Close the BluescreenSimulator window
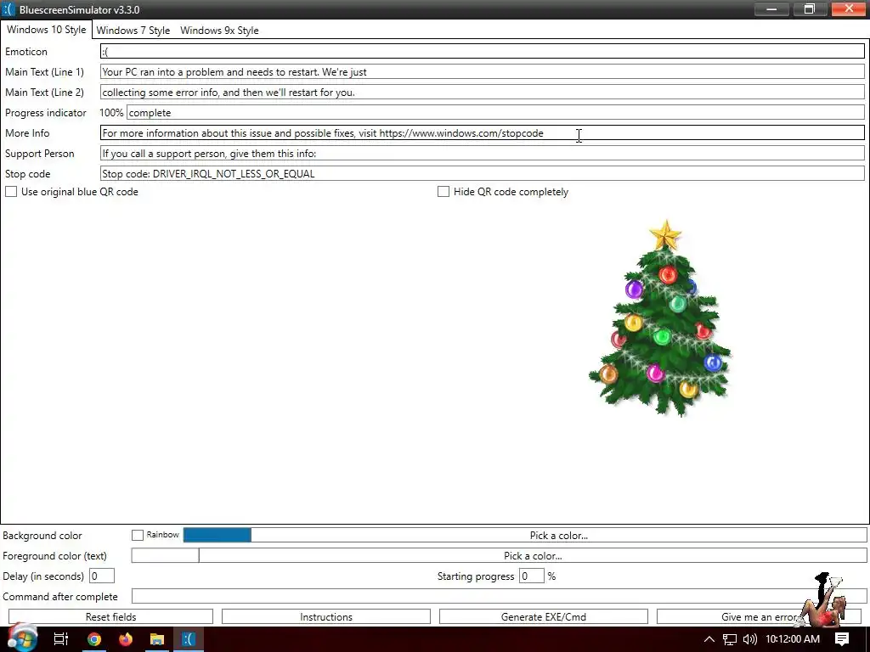Viewport: 870px width, 652px height. tap(850, 8)
